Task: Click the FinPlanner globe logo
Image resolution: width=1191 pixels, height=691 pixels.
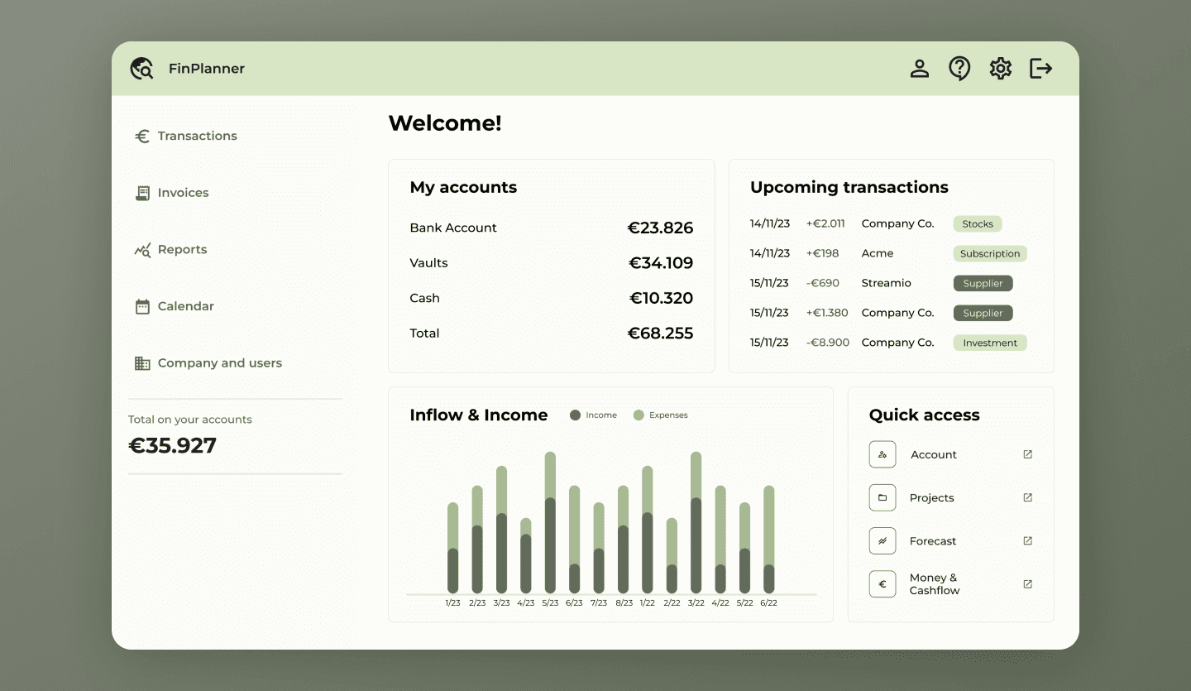Action: click(x=142, y=69)
